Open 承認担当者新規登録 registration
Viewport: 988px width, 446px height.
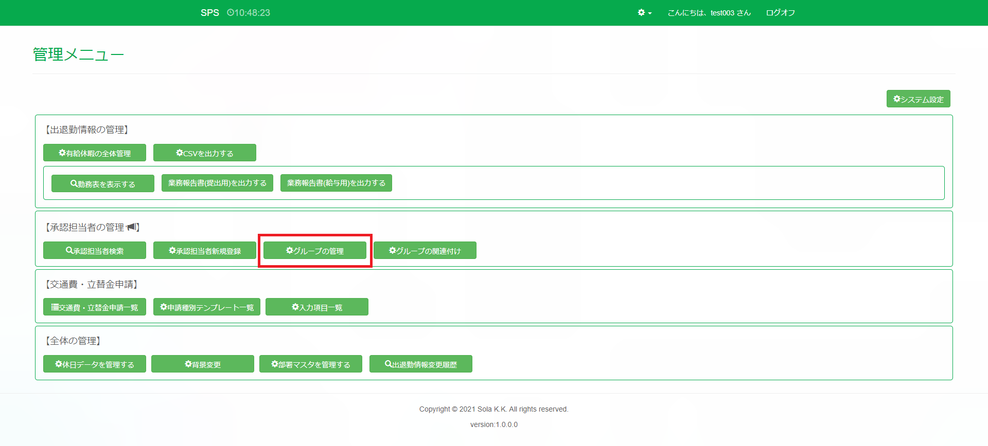[205, 251]
